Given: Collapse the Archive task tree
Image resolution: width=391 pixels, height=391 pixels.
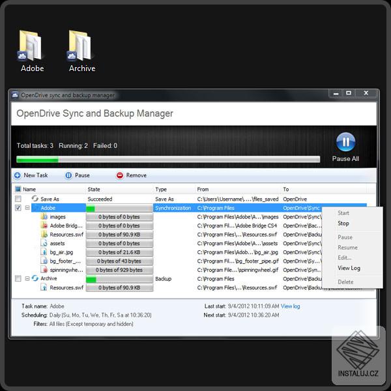Looking at the screenshot, I should (27, 278).
